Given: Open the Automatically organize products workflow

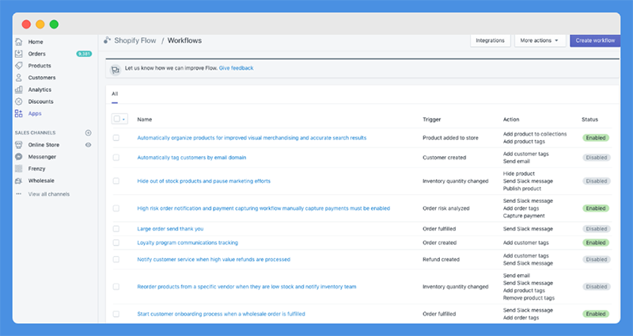Looking at the screenshot, I should point(252,138).
